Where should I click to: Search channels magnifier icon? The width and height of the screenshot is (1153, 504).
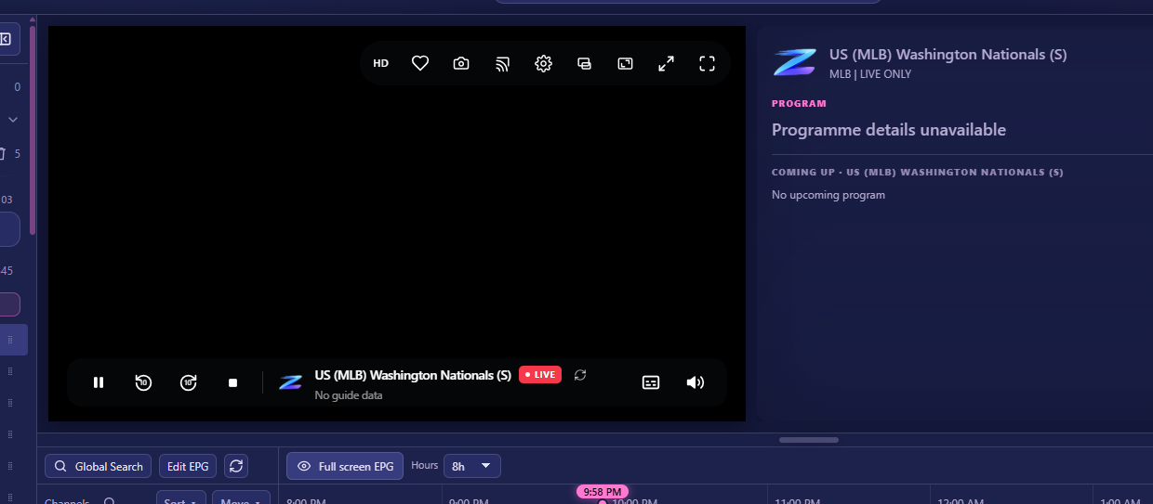(110, 501)
